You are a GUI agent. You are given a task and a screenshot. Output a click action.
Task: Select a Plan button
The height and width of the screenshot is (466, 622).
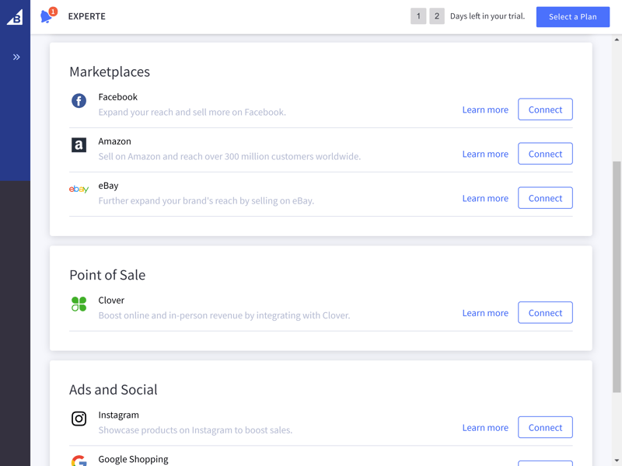pyautogui.click(x=573, y=16)
